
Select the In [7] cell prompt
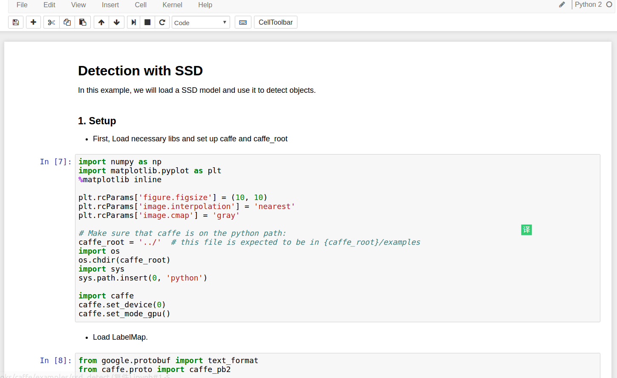[x=55, y=162]
